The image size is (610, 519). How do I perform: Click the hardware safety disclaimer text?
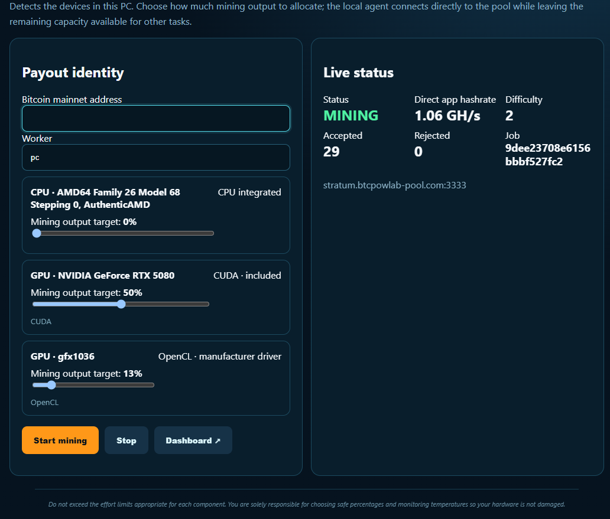tap(307, 504)
